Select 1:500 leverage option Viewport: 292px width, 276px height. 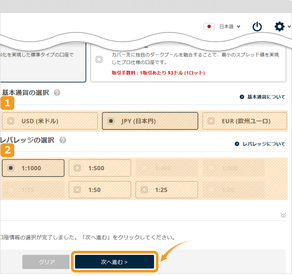pyautogui.click(x=100, y=168)
